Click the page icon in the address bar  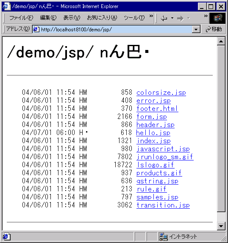[36, 29]
